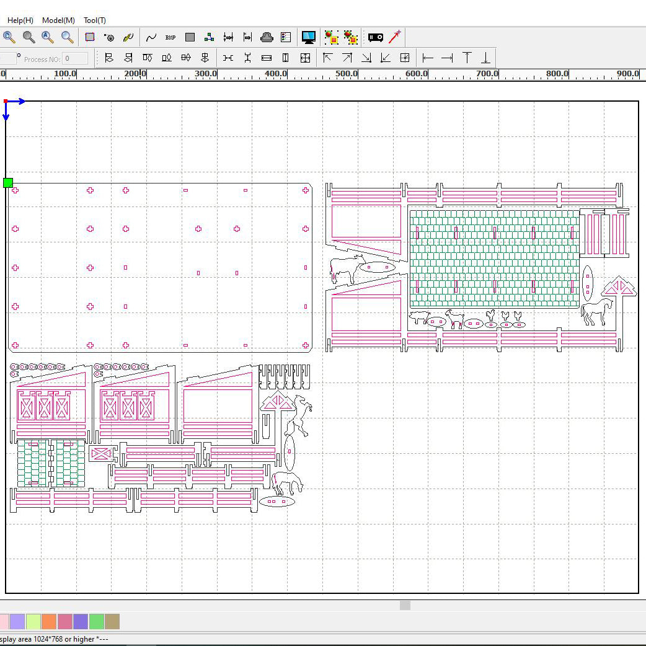Open the Tool(T) menu
Image resolution: width=646 pixels, height=646 pixels.
(x=94, y=20)
